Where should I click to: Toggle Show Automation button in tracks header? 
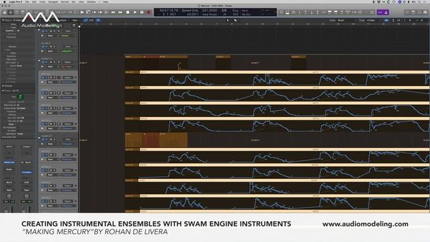(86, 20)
